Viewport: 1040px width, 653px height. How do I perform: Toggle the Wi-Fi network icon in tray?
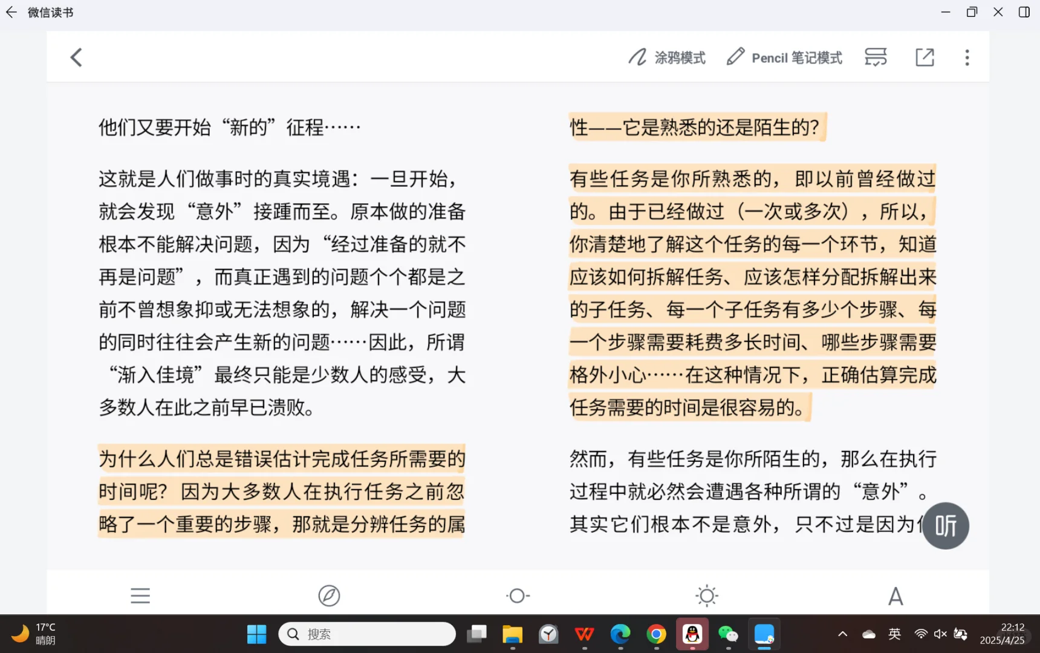(x=920, y=634)
